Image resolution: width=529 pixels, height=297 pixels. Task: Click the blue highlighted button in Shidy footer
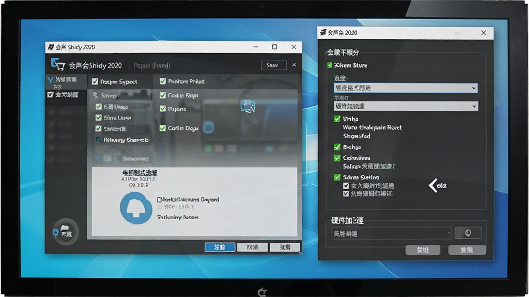tap(220, 247)
